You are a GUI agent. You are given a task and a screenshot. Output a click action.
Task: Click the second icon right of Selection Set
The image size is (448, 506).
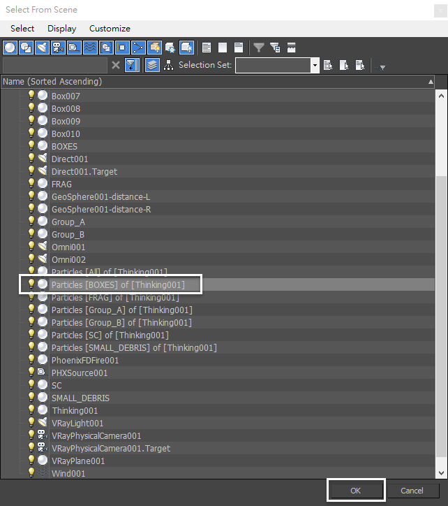pos(344,65)
